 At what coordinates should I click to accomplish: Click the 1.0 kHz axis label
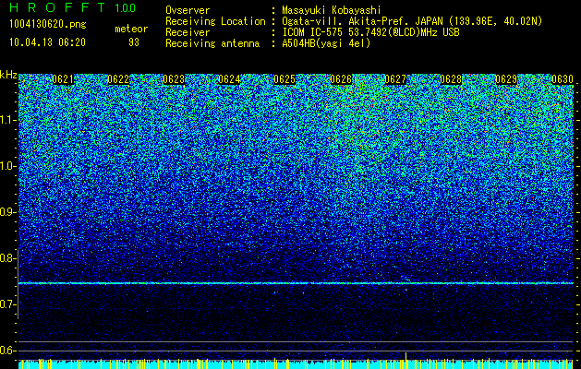(x=8, y=166)
